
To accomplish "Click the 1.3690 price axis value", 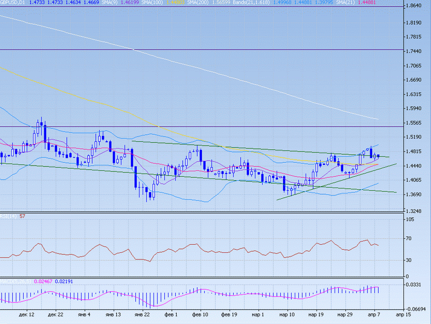I will (416, 195).
